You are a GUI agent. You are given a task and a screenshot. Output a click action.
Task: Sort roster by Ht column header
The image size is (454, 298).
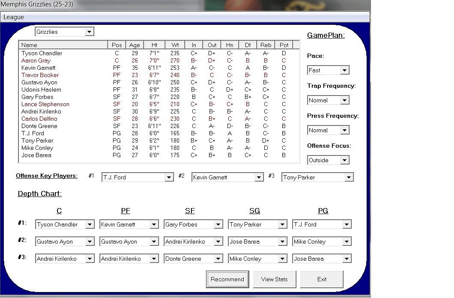pos(154,45)
